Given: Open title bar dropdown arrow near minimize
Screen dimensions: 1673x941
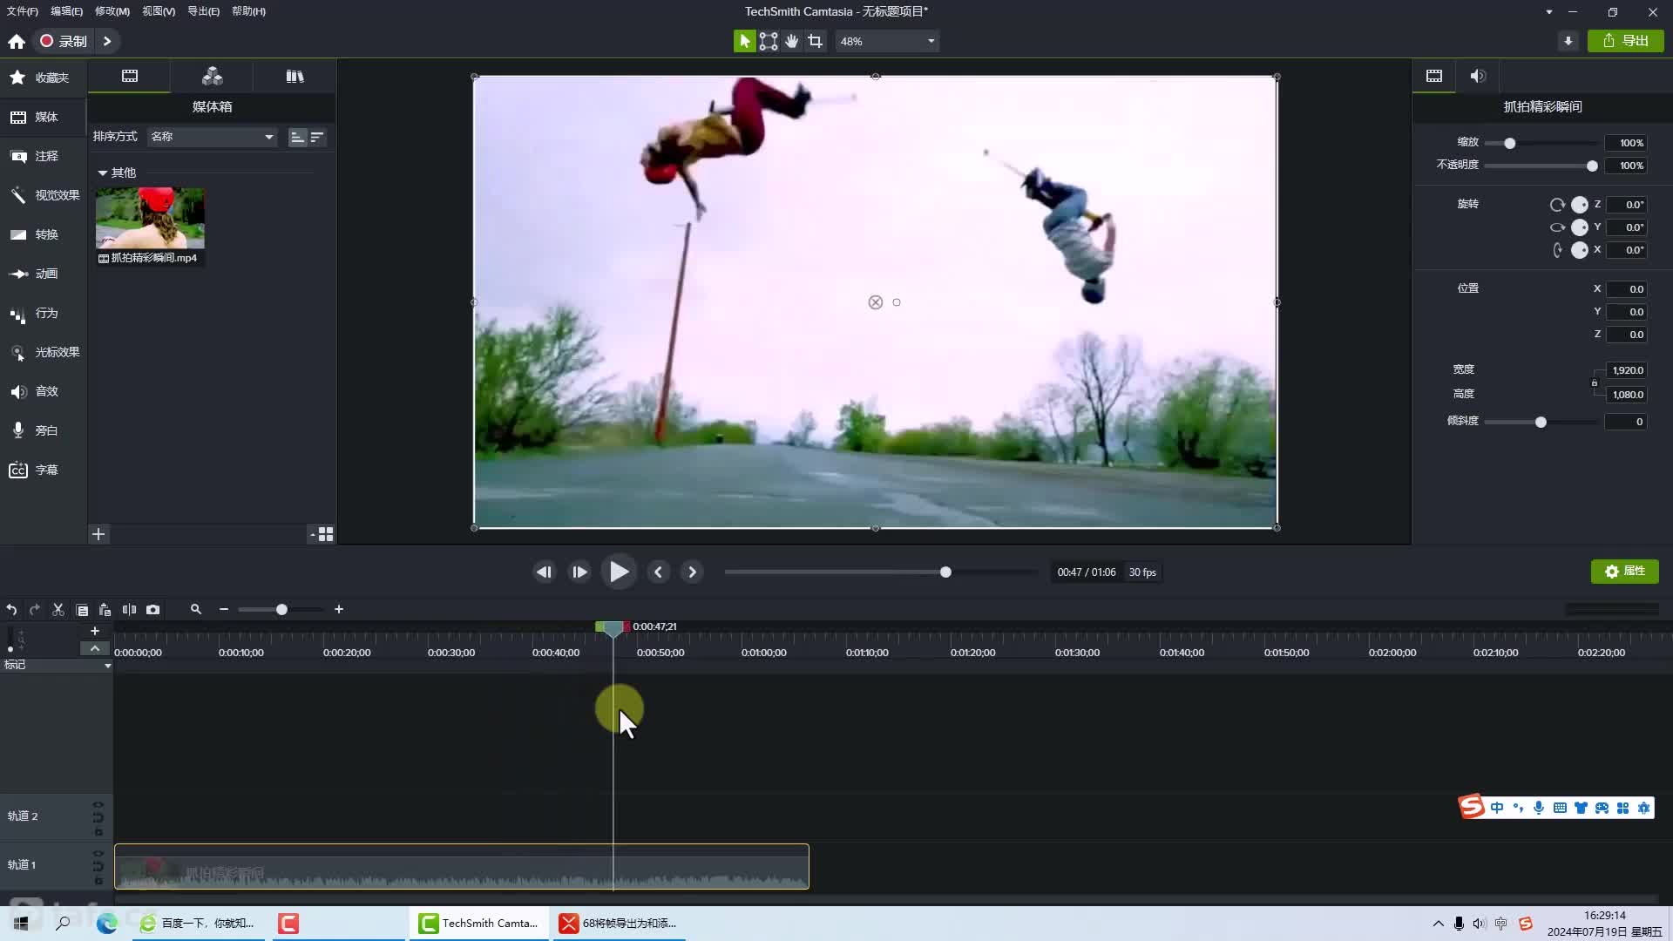Looking at the screenshot, I should pyautogui.click(x=1548, y=12).
